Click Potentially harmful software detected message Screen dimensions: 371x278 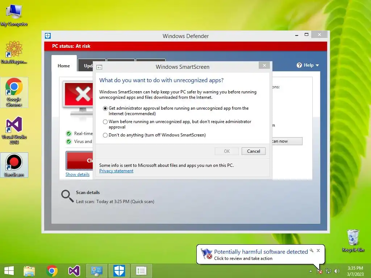click(x=261, y=252)
